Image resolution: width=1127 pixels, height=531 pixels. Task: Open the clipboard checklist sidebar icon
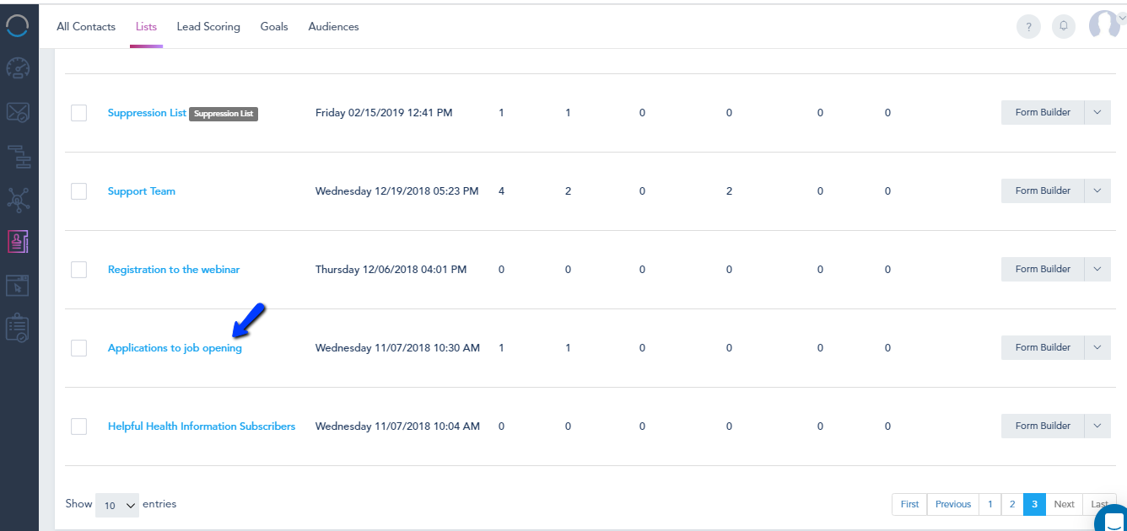[x=18, y=328]
